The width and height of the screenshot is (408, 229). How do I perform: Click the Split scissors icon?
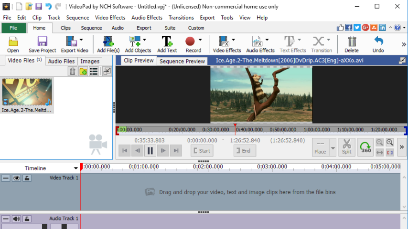(x=346, y=147)
